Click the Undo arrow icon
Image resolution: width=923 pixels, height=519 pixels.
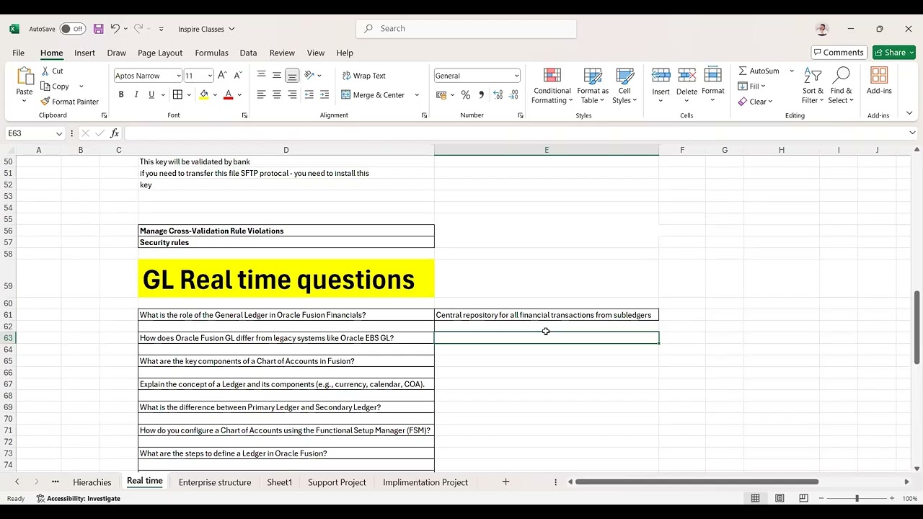[x=115, y=29]
